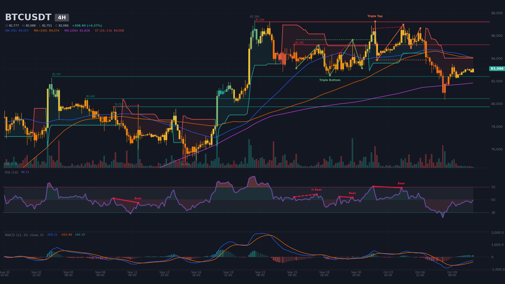505x284 pixels.
Task: Click the high price value 83,088
Action: pos(31,26)
